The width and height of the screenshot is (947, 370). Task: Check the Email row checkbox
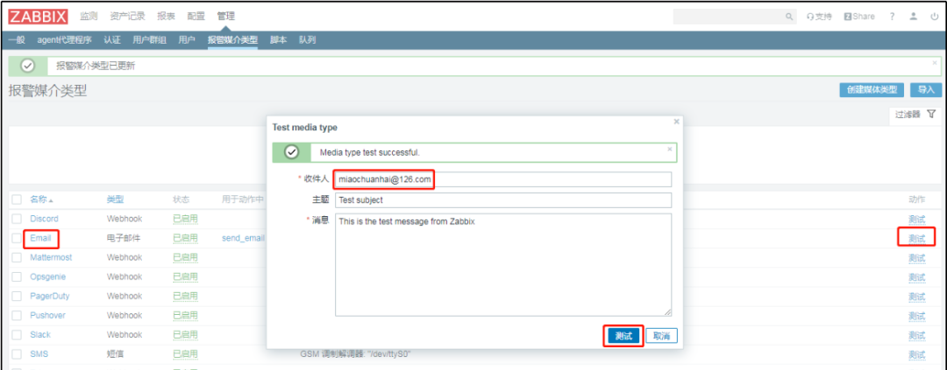click(17, 238)
